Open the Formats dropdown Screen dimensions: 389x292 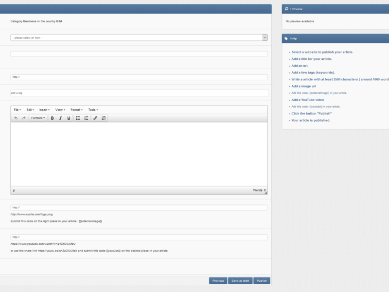coord(38,118)
